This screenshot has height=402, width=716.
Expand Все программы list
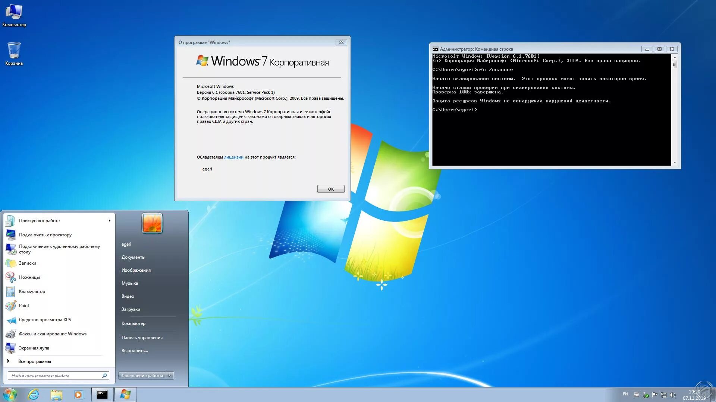tap(34, 361)
